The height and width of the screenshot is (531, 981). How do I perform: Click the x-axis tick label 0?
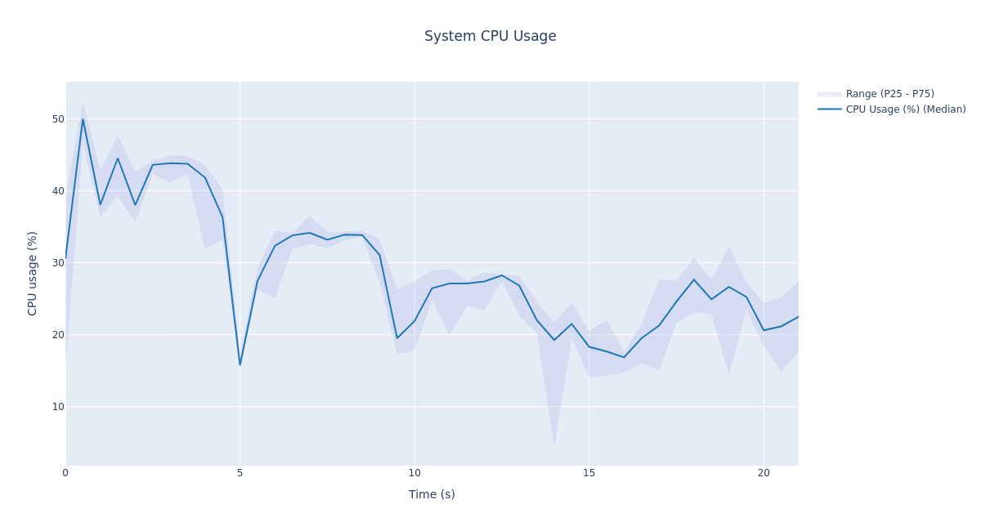click(65, 473)
